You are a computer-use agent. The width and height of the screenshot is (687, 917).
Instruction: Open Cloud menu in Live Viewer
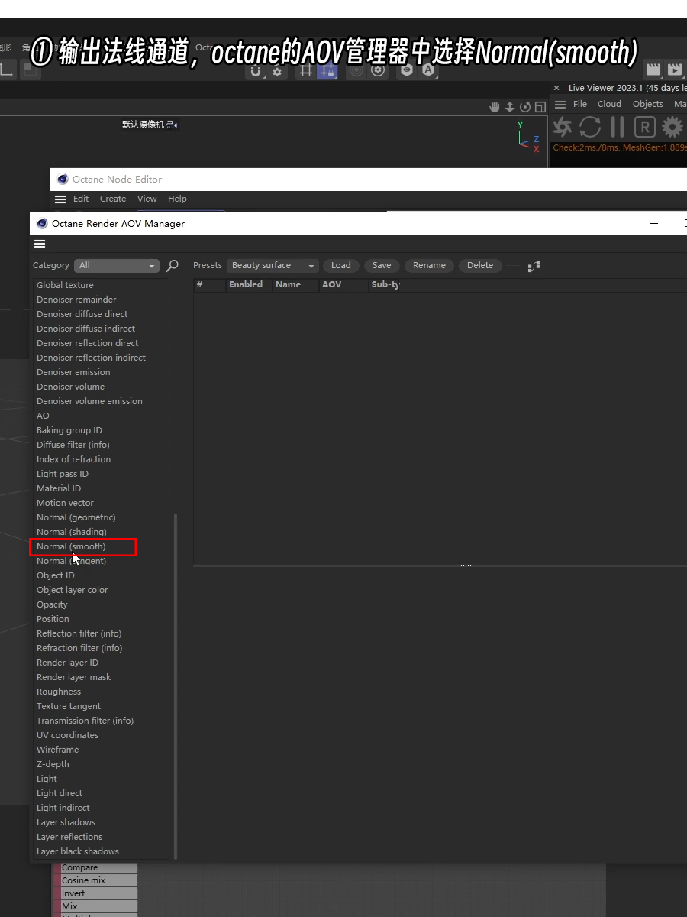pyautogui.click(x=609, y=104)
